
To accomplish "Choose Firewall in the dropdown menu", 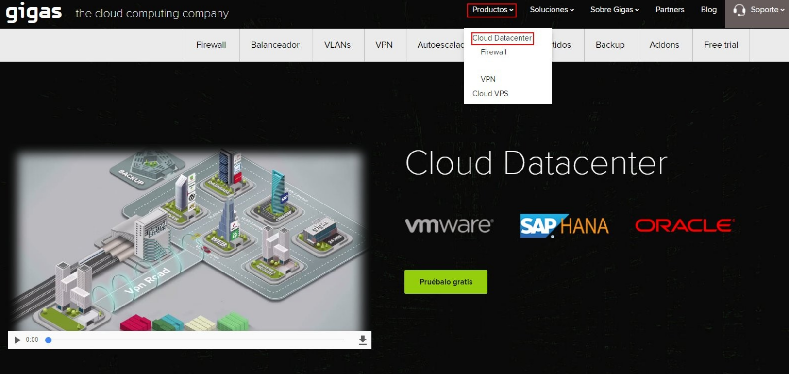I will point(493,52).
